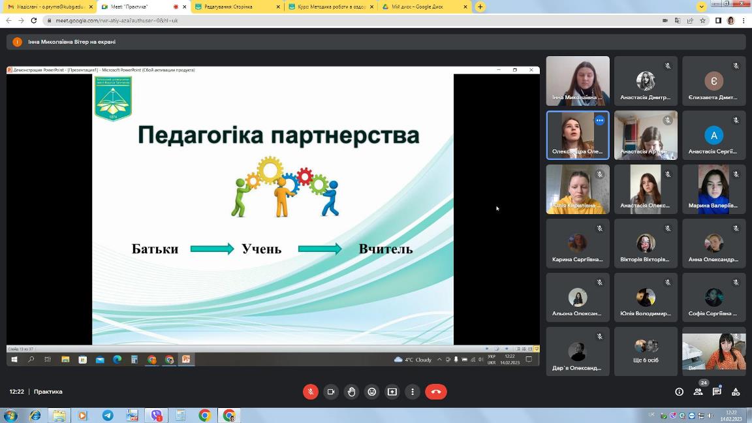Image resolution: width=752 pixels, height=423 pixels.
Task: Click the present screen icon
Action: tap(392, 392)
